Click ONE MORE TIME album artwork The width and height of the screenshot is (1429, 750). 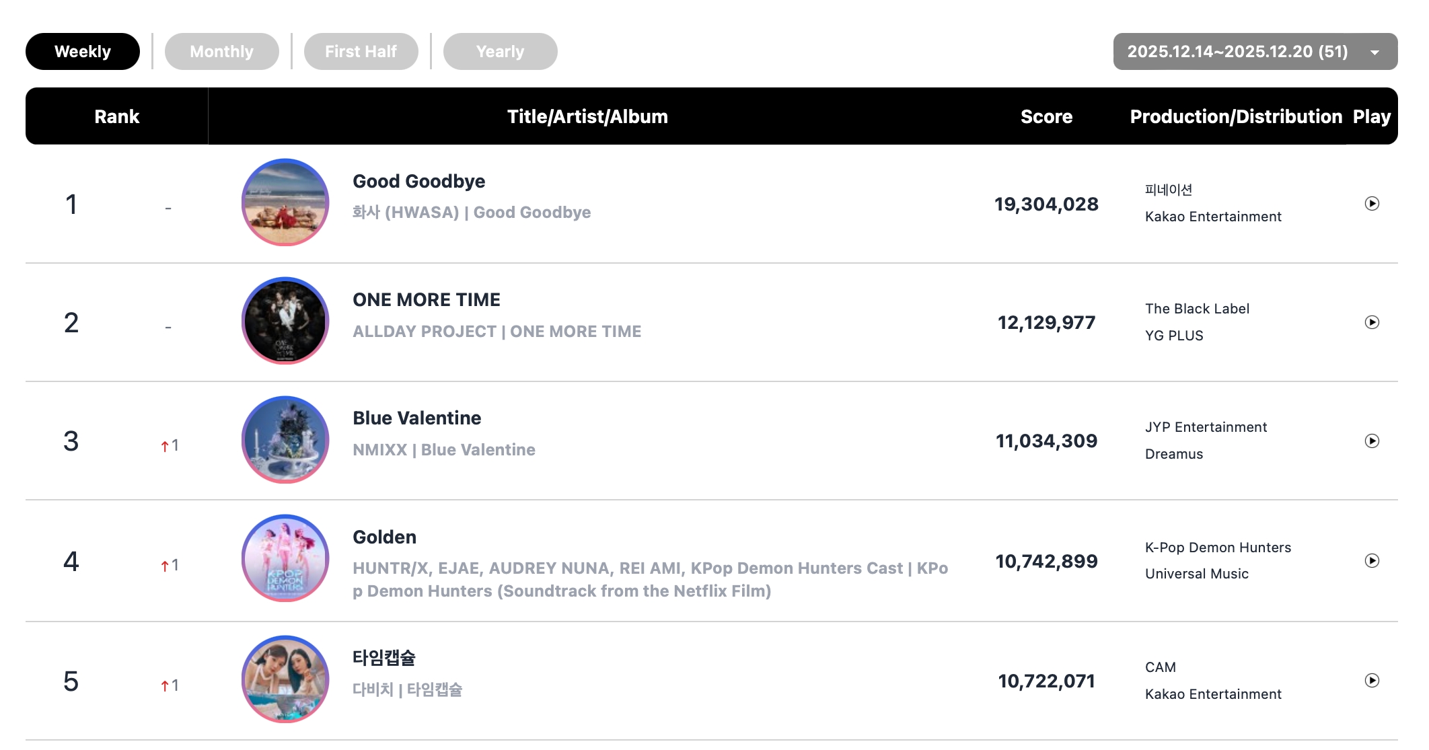(285, 321)
